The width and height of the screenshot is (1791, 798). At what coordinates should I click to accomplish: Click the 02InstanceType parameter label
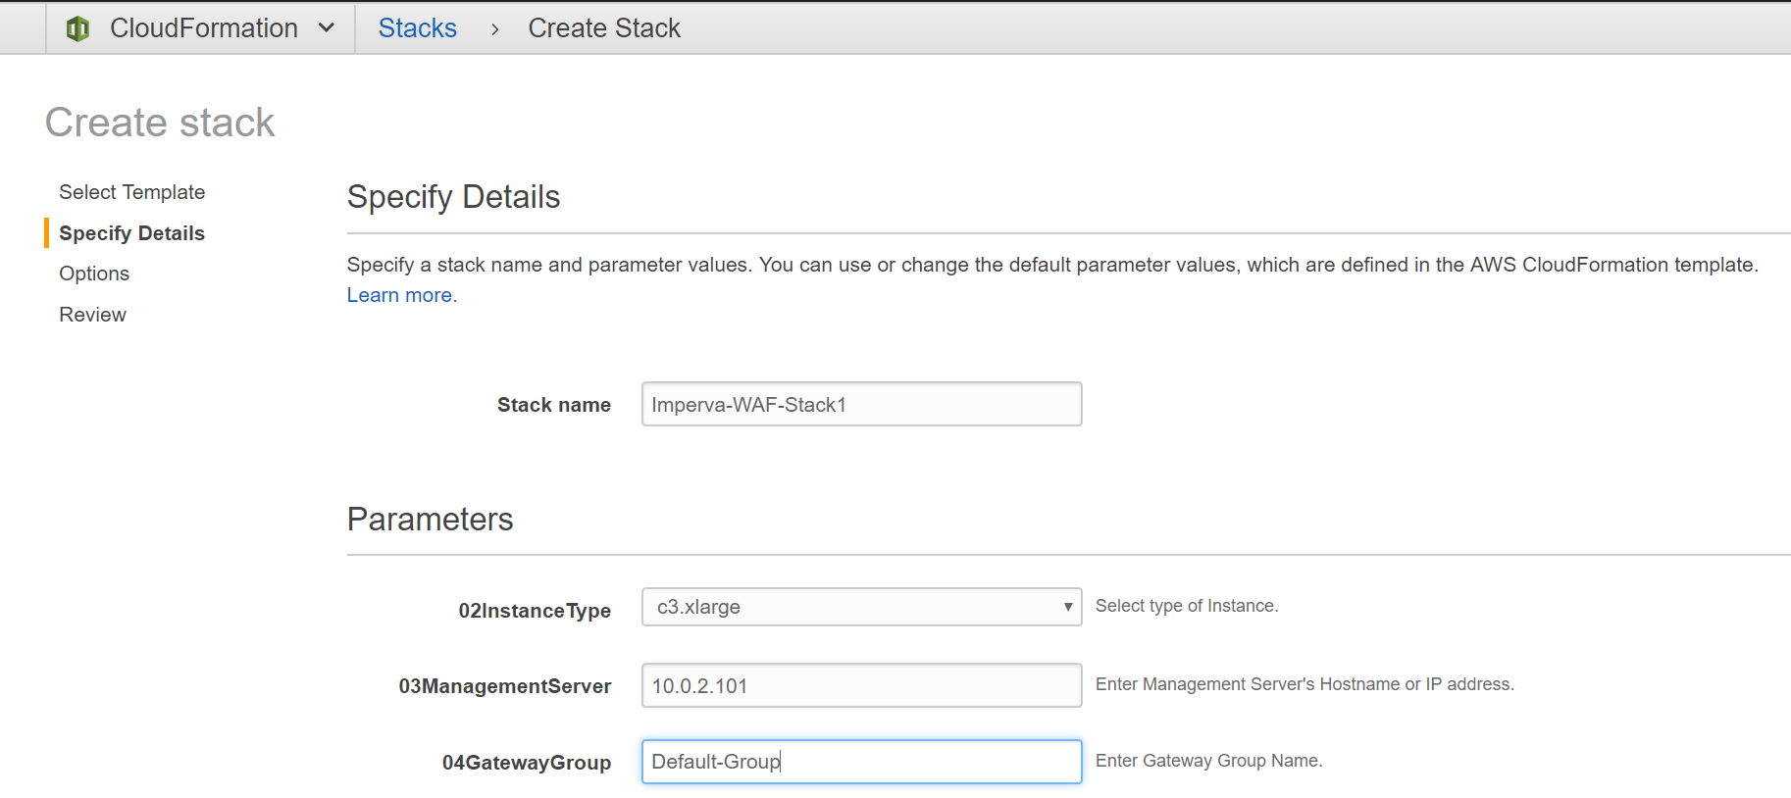[x=535, y=611]
